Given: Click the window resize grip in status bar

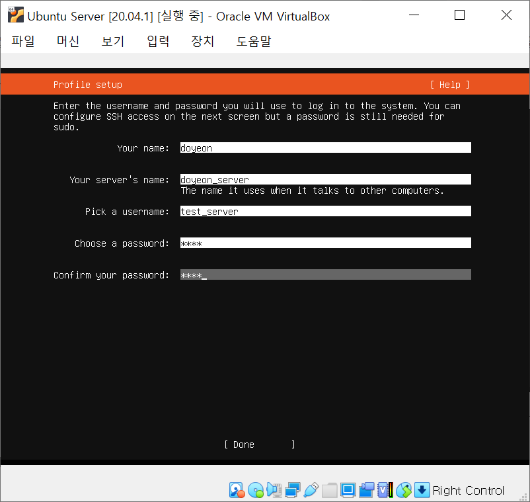Looking at the screenshot, I should 523,495.
